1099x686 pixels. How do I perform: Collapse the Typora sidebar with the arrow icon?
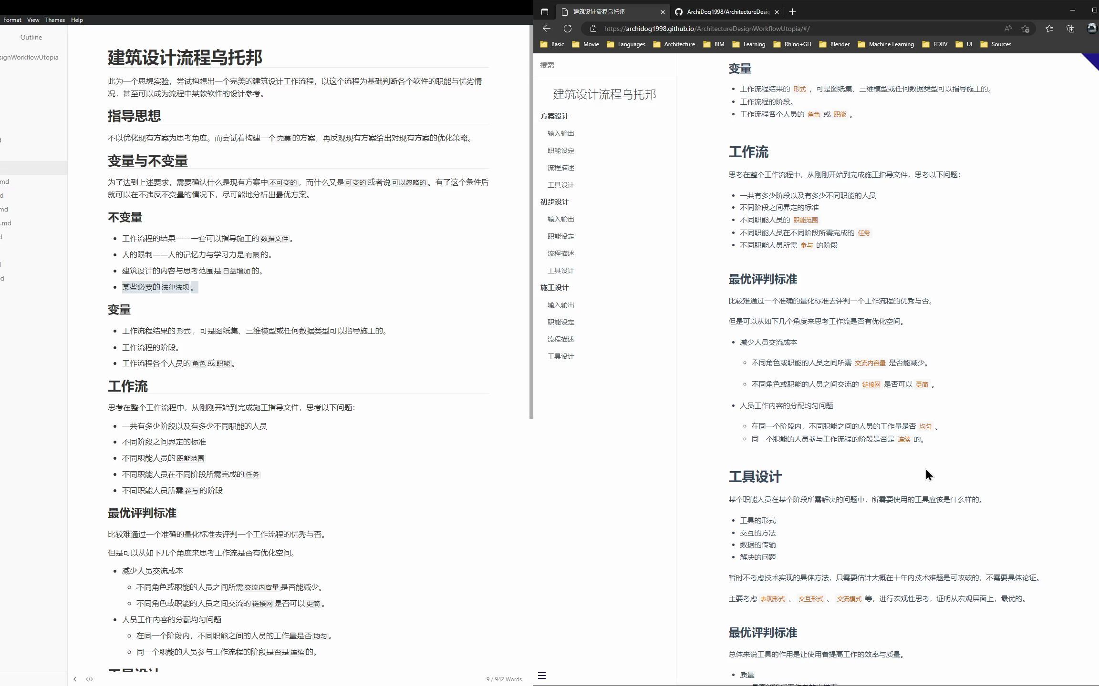pos(75,679)
